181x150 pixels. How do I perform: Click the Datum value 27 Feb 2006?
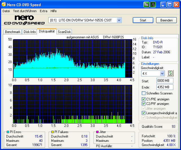pos(162,52)
